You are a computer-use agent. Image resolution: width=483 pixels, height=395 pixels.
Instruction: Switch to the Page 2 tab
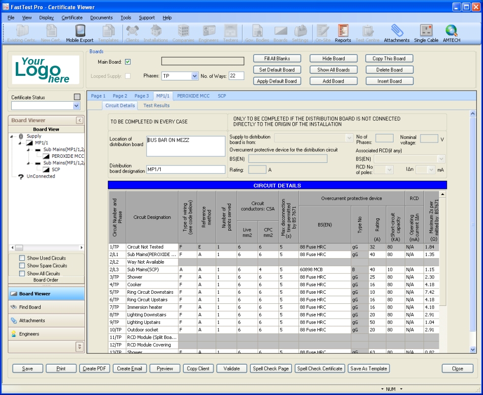[x=120, y=96]
